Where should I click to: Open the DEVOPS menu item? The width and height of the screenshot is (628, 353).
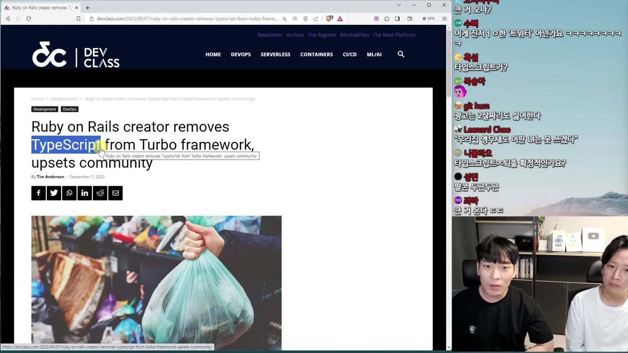(241, 54)
